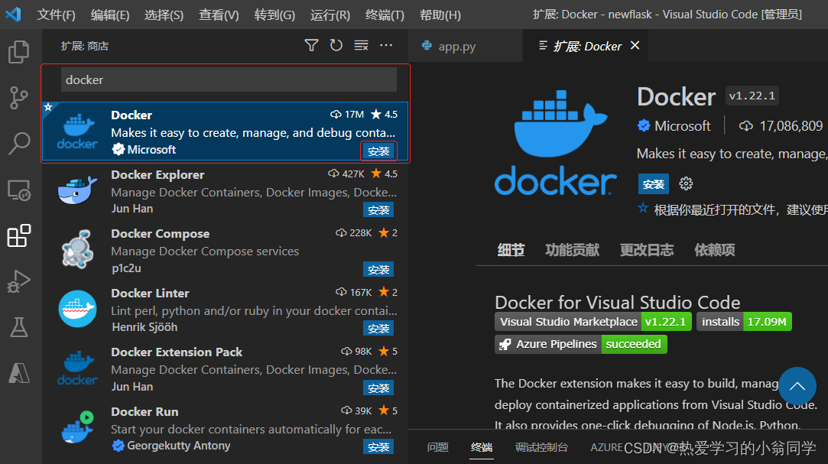The width and height of the screenshot is (828, 464).
Task: Install the Docker Compose extension
Action: tap(378, 270)
